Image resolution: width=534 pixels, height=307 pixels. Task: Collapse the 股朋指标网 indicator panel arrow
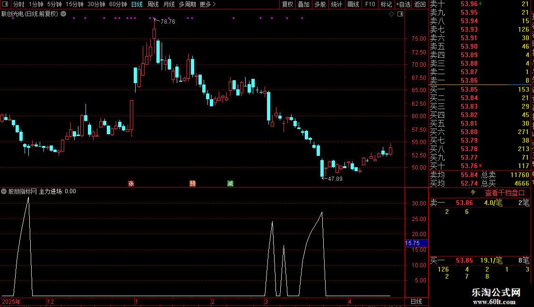pyautogui.click(x=4, y=191)
